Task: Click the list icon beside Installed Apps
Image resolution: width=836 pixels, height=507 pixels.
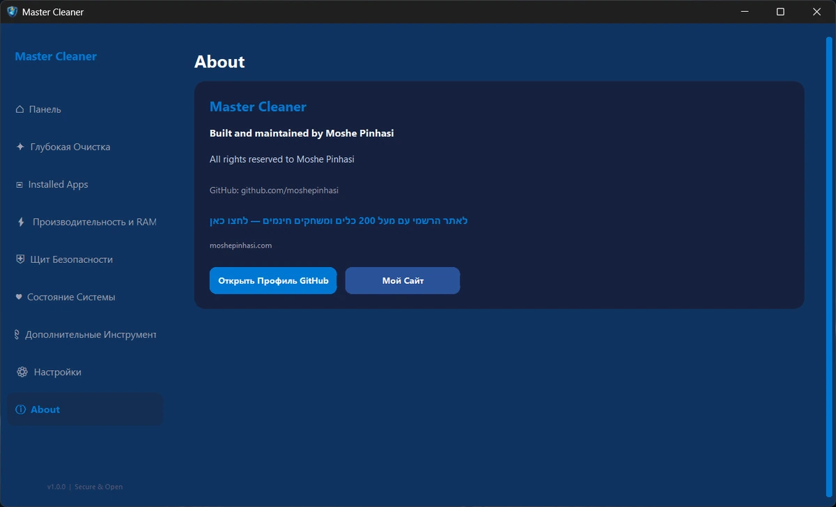Action: pyautogui.click(x=20, y=184)
